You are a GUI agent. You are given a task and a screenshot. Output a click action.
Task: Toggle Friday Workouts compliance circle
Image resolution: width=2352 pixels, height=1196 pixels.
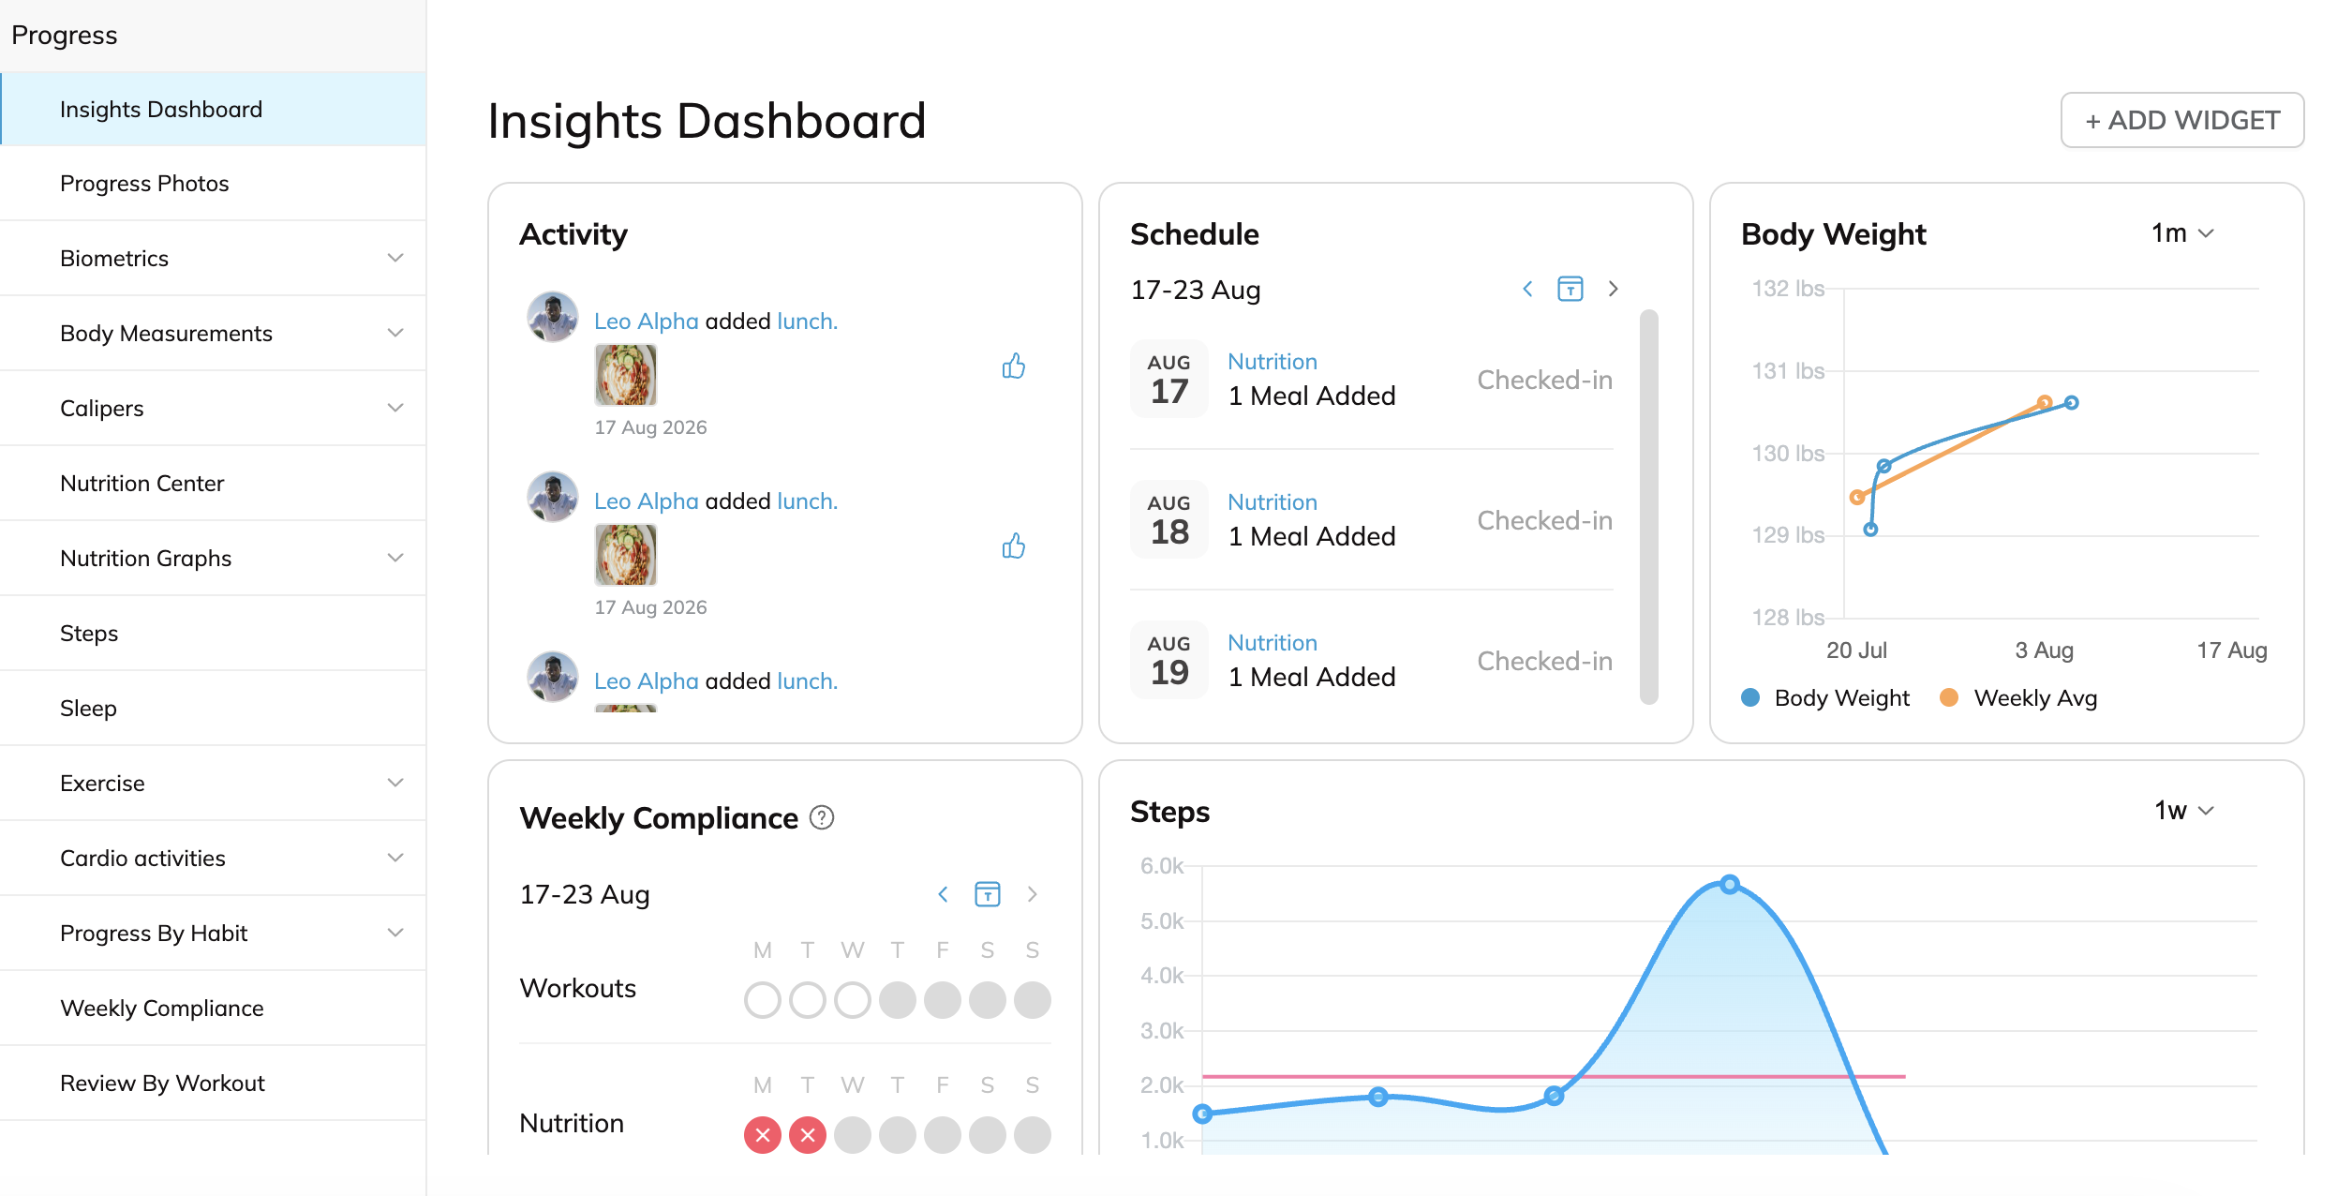(943, 1000)
